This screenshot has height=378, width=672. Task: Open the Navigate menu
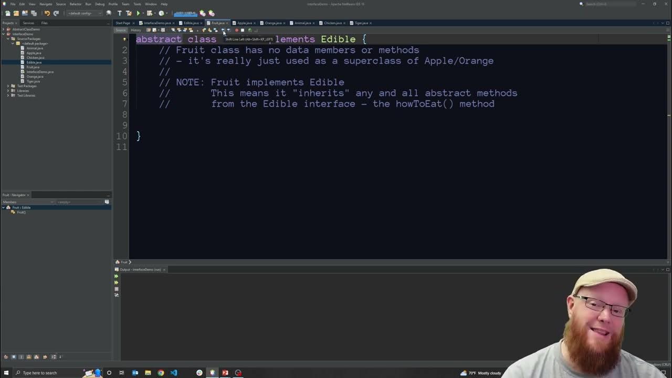[46, 4]
